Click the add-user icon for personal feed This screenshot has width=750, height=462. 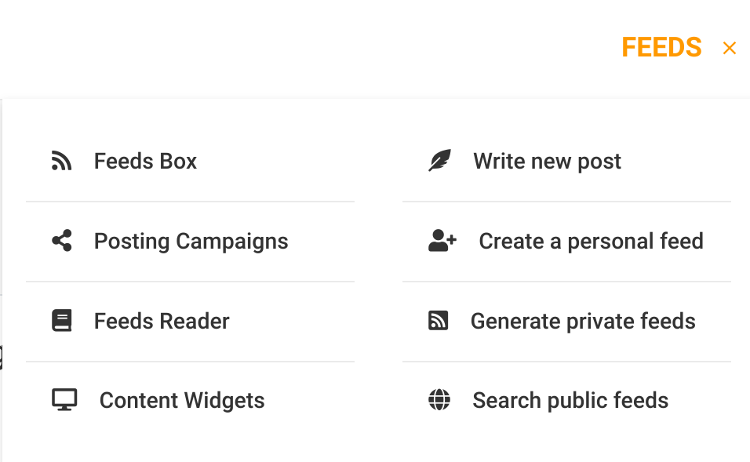tap(442, 241)
